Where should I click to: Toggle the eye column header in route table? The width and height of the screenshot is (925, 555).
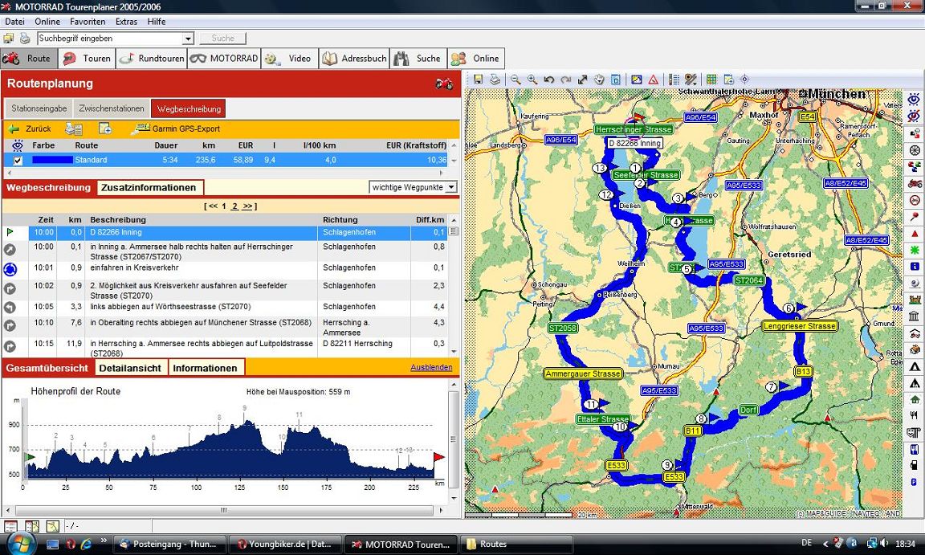coord(18,145)
